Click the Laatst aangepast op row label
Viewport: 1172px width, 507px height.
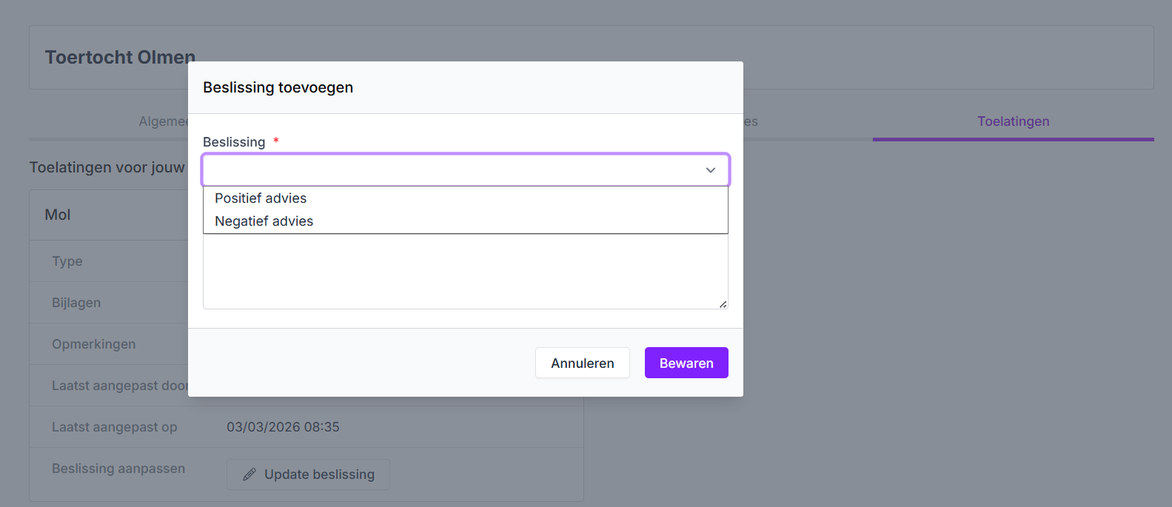pos(114,427)
